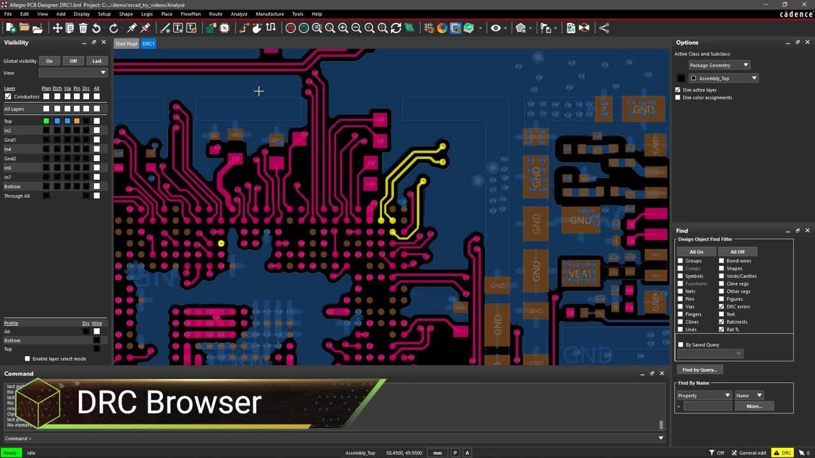Enable Dim color assignments checkbox
This screenshot has width=815, height=458.
coord(678,97)
